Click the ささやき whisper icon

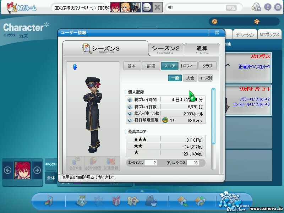click(x=76, y=164)
